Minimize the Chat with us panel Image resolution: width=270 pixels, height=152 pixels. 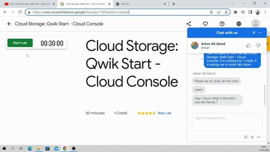[x=260, y=33]
